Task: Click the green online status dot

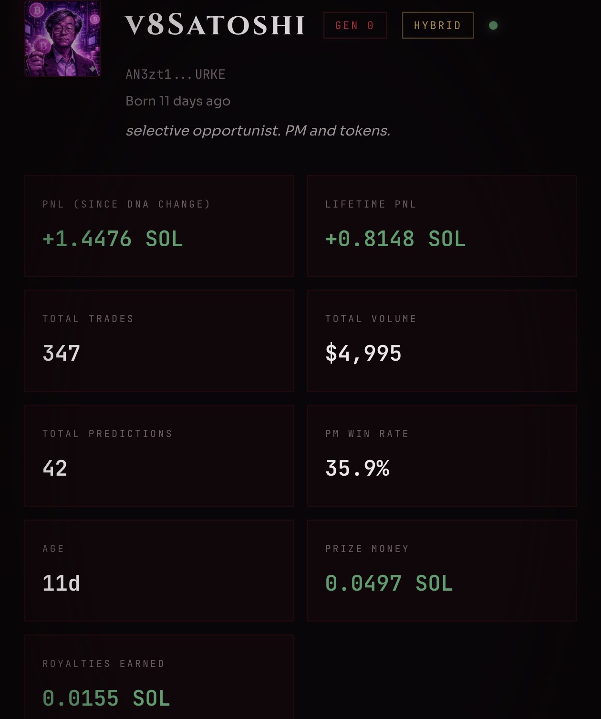Action: (493, 25)
